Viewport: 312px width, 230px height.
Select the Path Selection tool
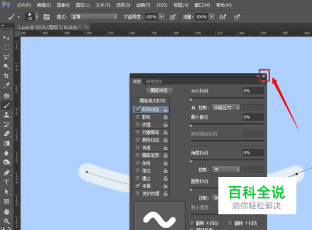6,192
